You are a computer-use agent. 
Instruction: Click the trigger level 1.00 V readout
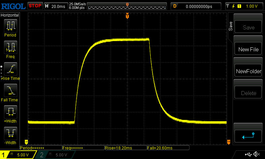[252, 6]
